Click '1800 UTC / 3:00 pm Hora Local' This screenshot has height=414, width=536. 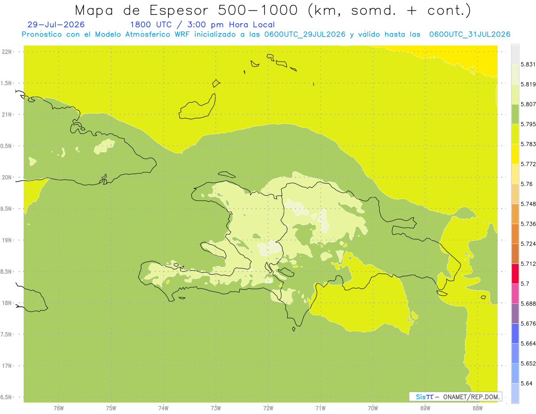click(202, 25)
